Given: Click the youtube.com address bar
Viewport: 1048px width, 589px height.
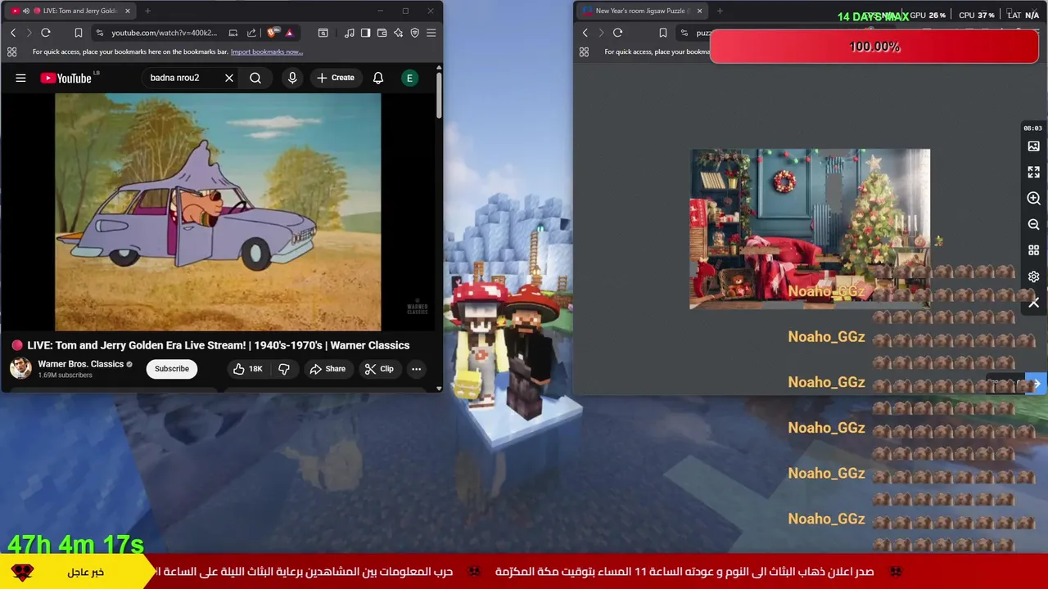Looking at the screenshot, I should [164, 33].
